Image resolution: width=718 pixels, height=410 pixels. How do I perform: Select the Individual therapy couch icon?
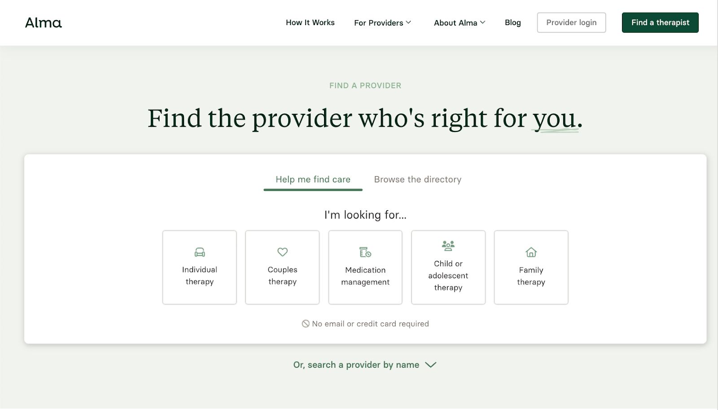coord(199,252)
